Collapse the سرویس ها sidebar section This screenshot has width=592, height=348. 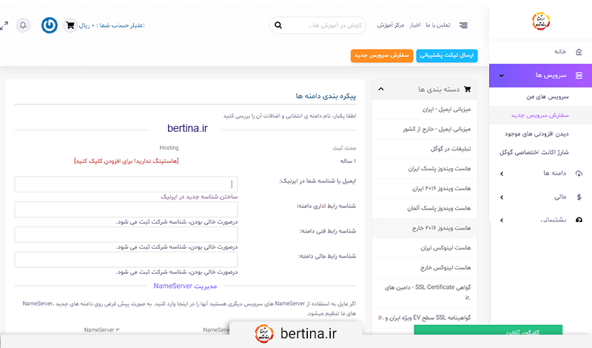click(x=502, y=76)
